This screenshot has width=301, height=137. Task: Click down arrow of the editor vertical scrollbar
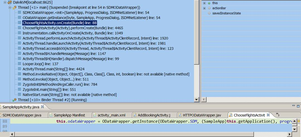tap(294, 129)
